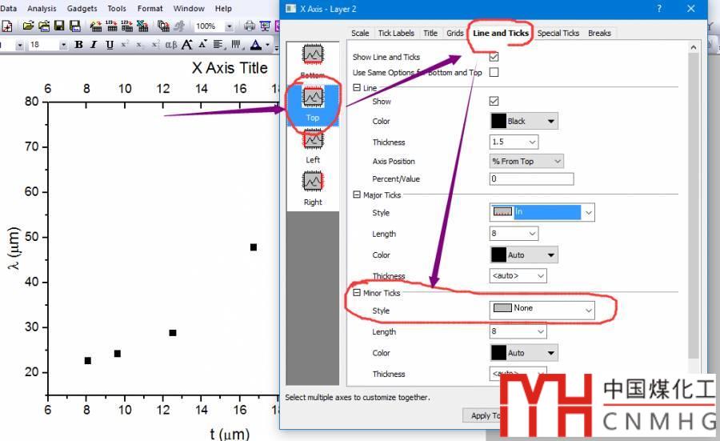
Task: Toggle Show Line and Ticks checkbox
Action: pyautogui.click(x=494, y=57)
